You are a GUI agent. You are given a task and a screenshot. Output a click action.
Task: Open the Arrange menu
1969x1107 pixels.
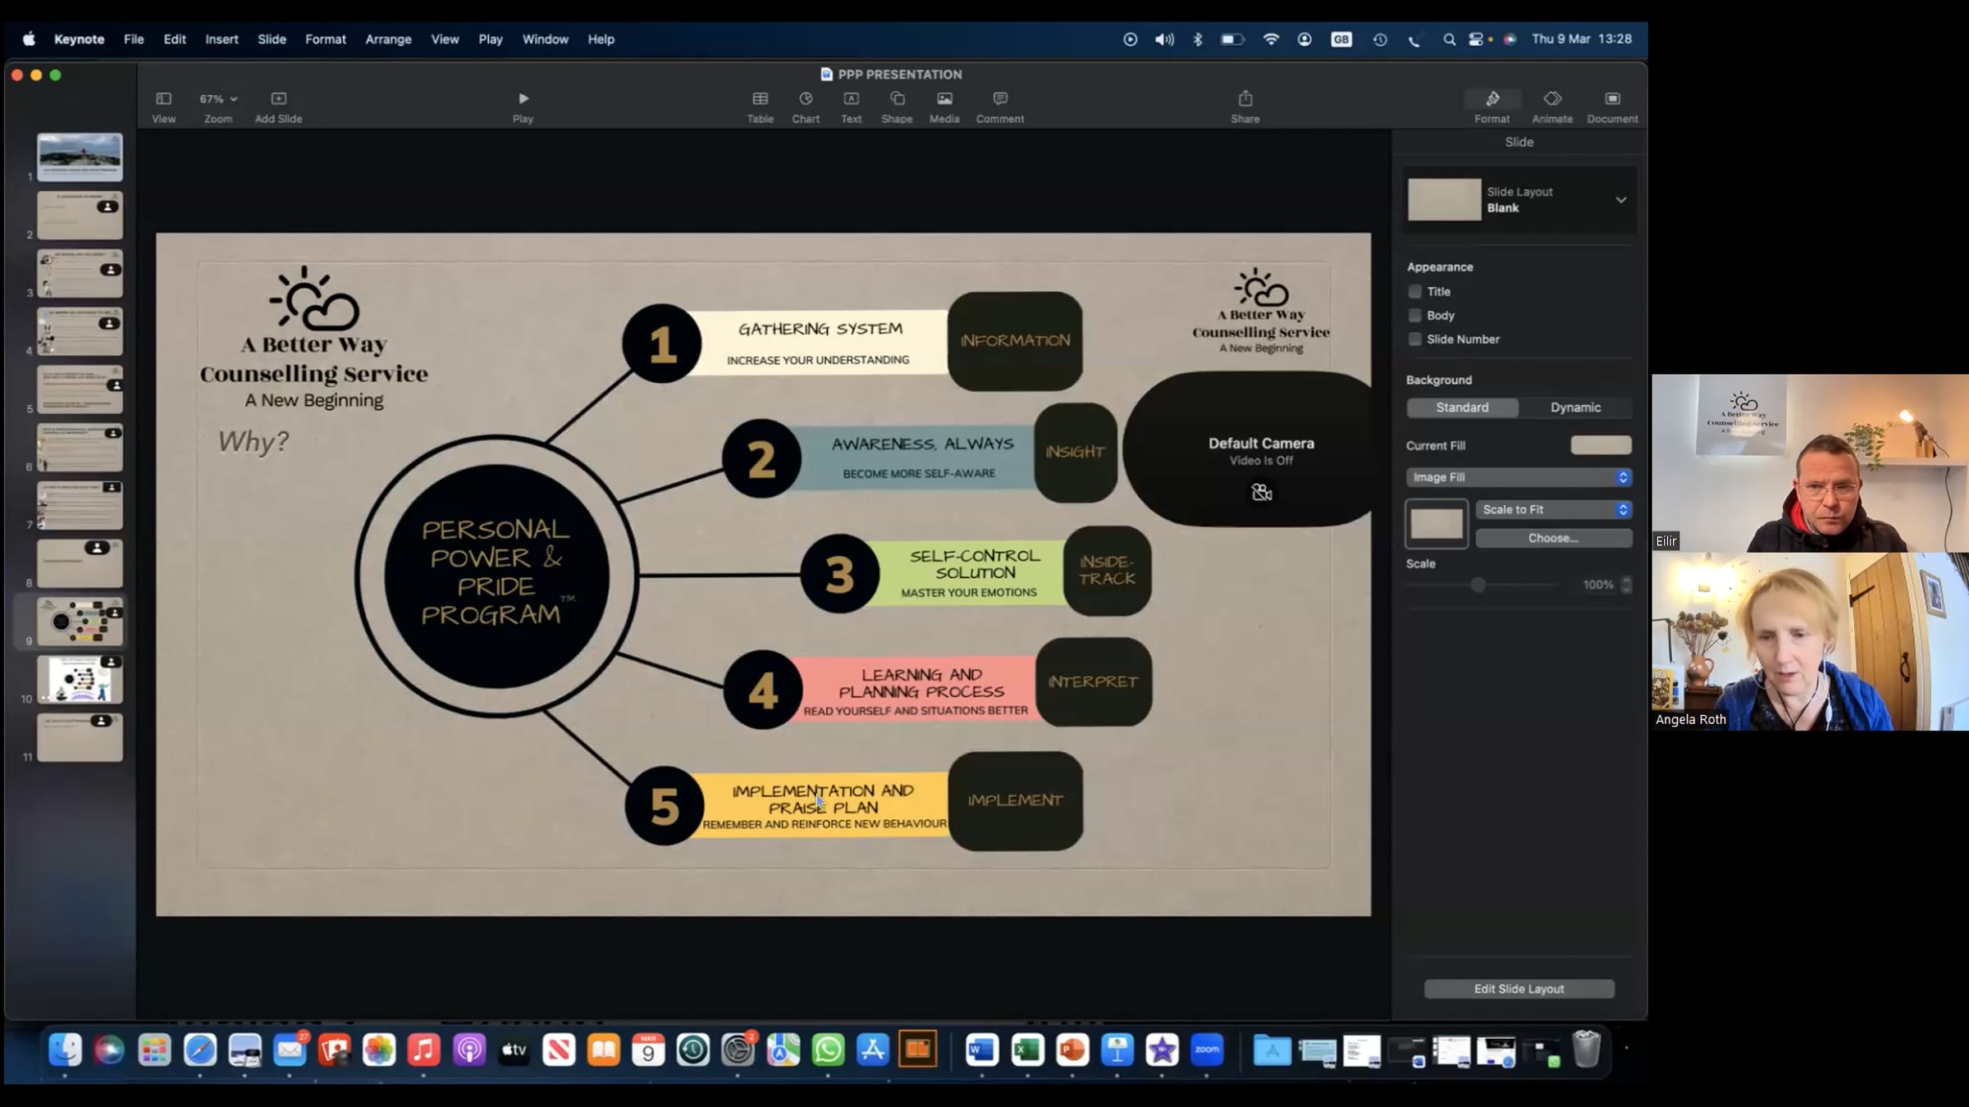coord(388,39)
